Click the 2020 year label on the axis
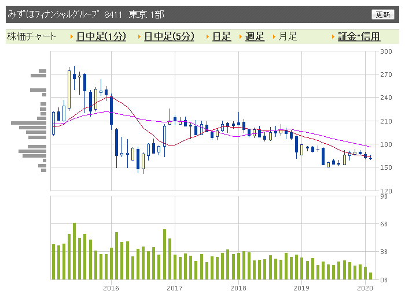 [365, 288]
